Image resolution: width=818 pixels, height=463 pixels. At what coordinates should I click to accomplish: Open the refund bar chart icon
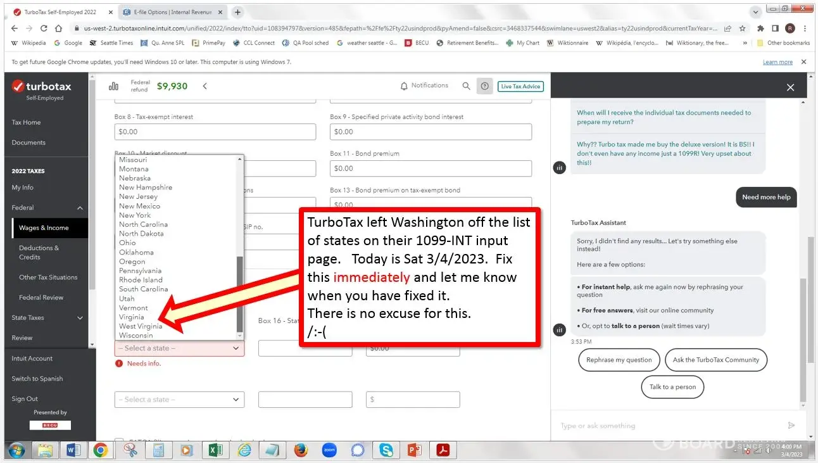click(x=114, y=86)
